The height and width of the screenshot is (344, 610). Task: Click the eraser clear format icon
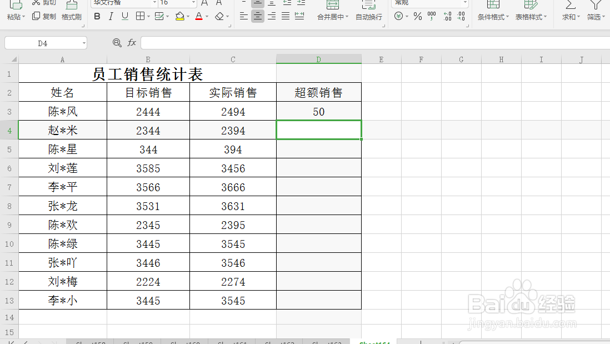coord(219,16)
